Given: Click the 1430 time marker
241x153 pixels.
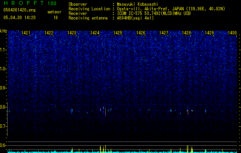Looking at the screenshot, I should (x=232, y=33).
